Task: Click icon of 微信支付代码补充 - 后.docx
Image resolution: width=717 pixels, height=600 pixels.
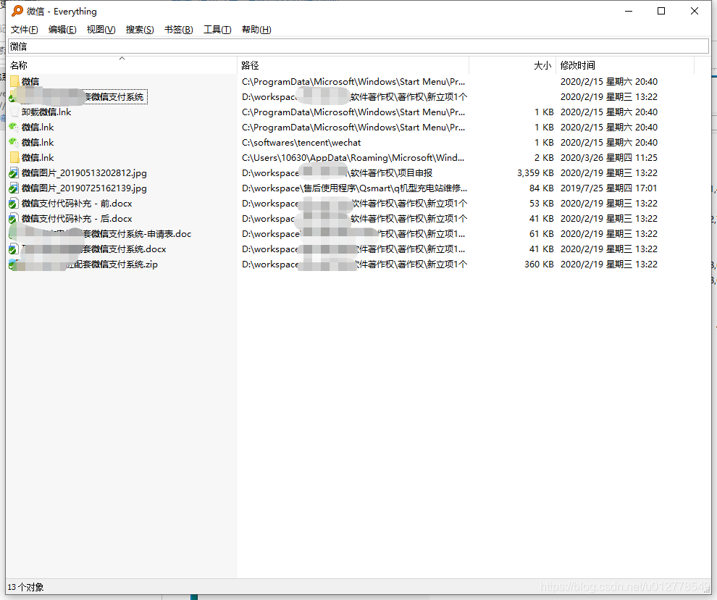Action: [x=14, y=219]
